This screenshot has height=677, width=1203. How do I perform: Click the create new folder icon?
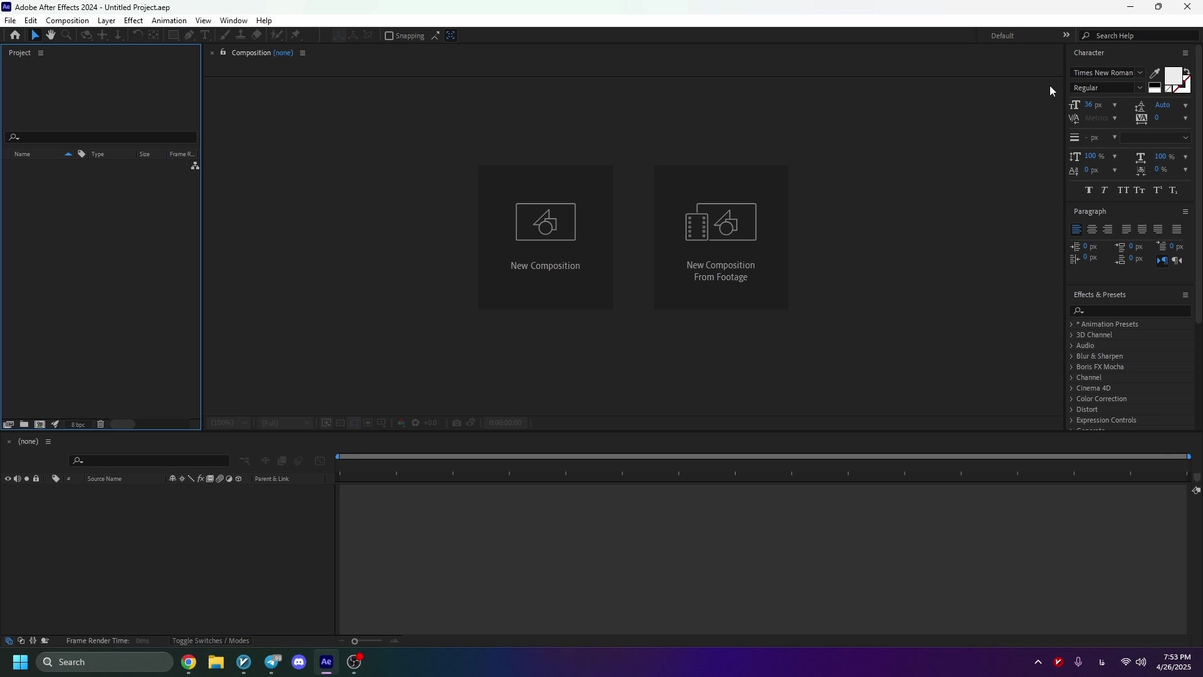(24, 424)
